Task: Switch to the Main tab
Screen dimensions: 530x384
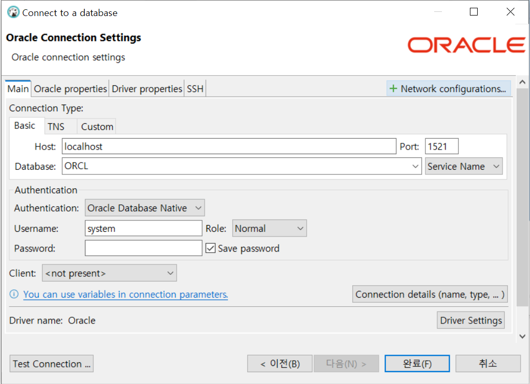Action: point(18,89)
